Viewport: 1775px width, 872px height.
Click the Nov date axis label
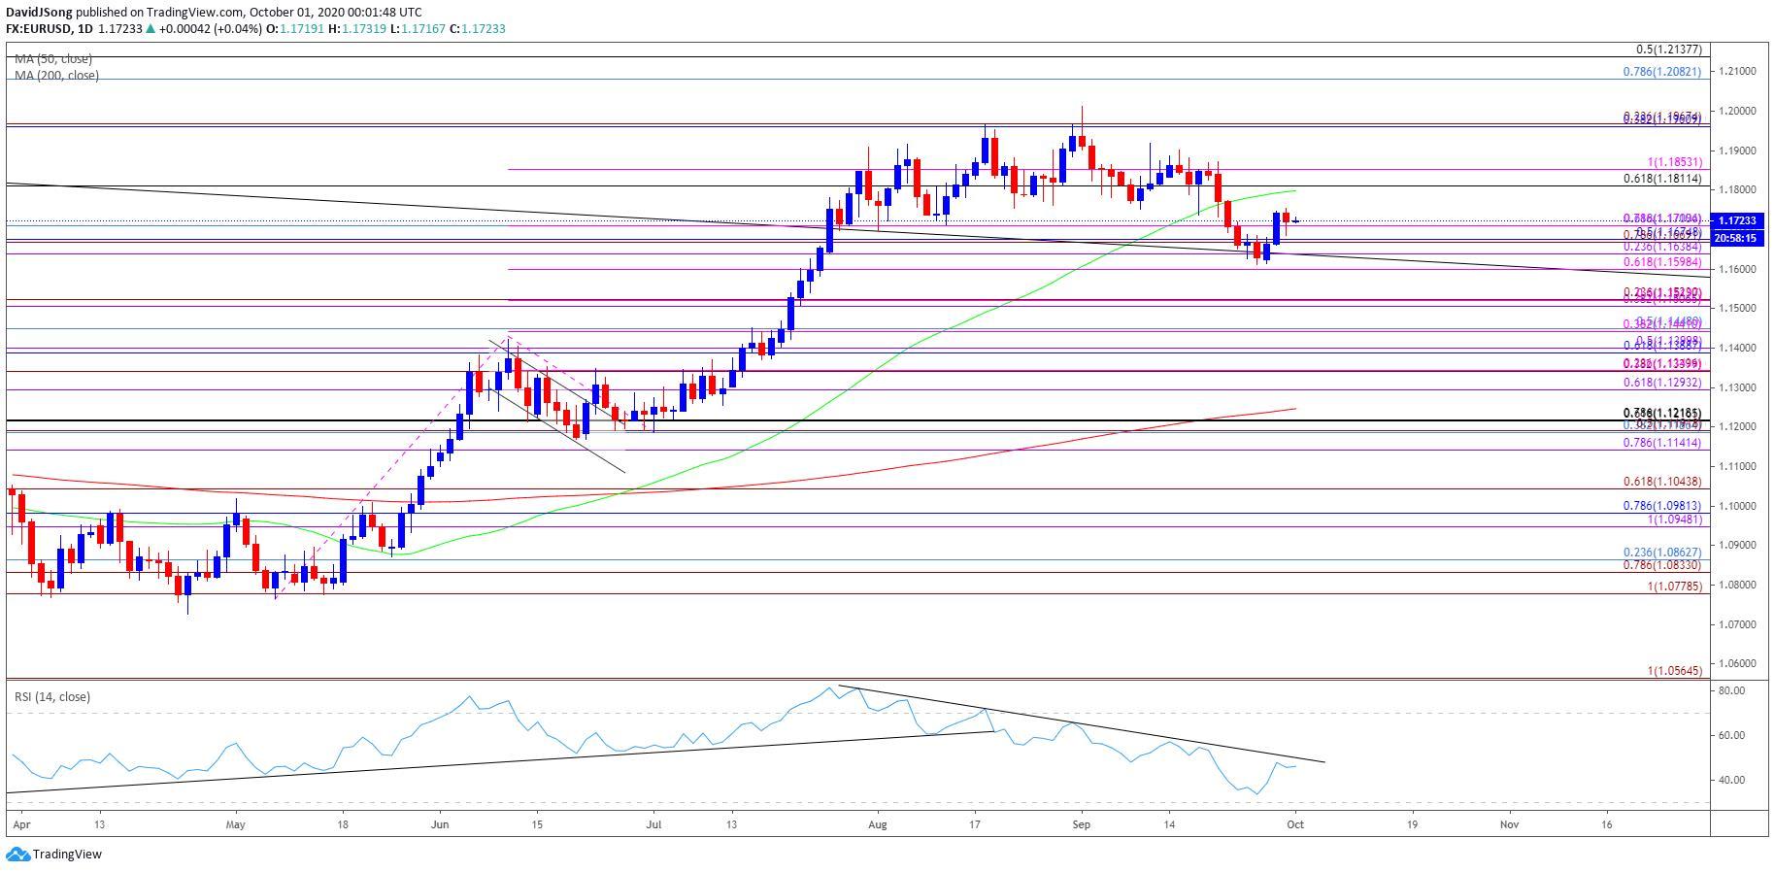1509,824
